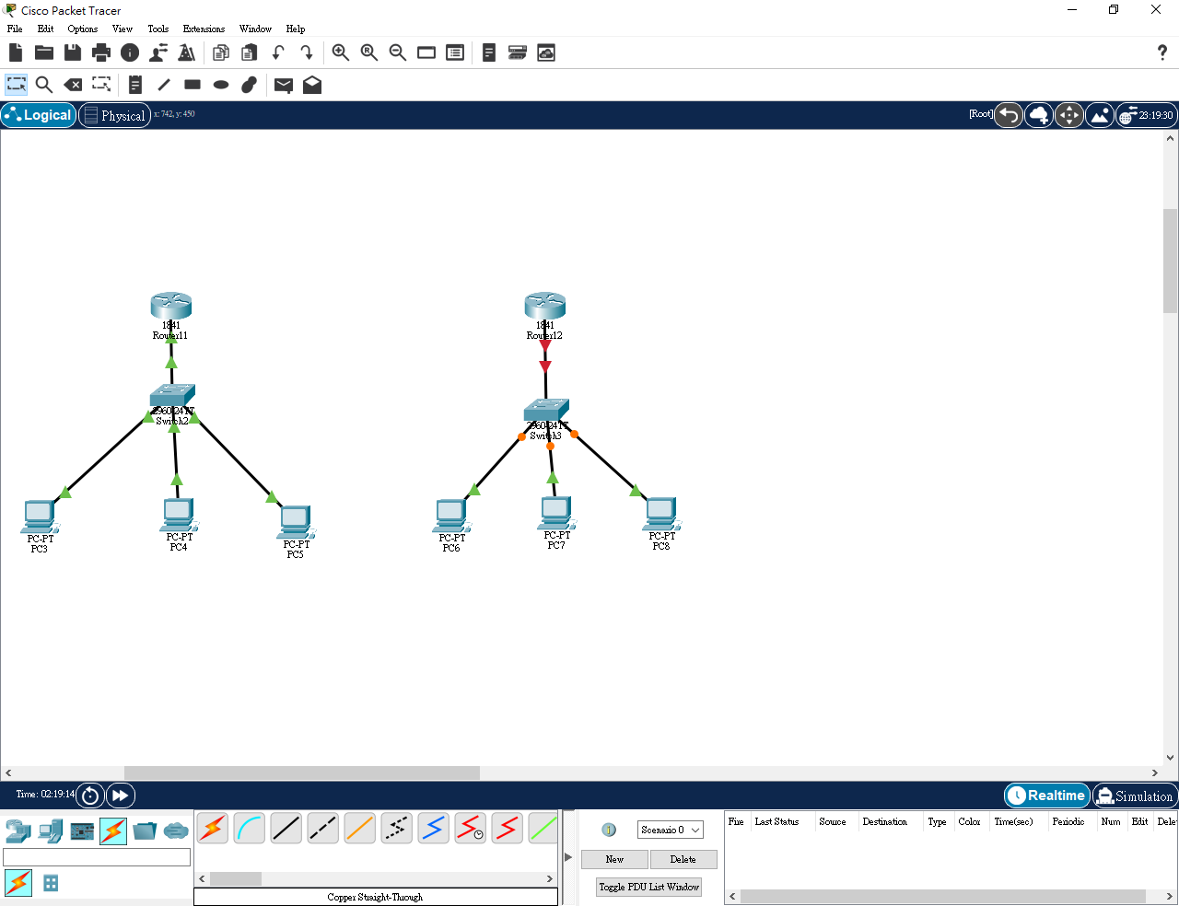This screenshot has width=1179, height=906.
Task: Open the Network Information icon
Action: point(130,52)
